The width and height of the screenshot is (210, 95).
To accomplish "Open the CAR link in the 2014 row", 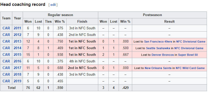I will click(x=6, y=48).
